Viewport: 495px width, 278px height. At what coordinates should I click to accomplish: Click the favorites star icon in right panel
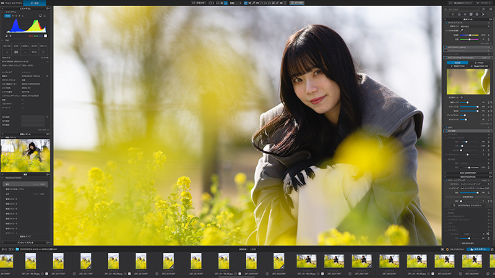pos(483,9)
